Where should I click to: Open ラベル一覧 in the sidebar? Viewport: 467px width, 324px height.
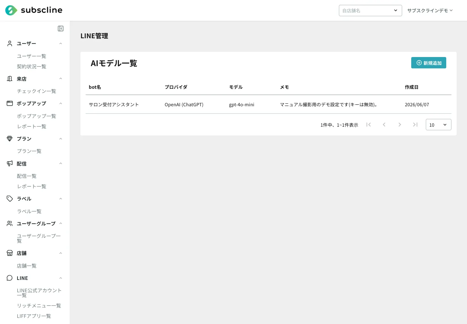pyautogui.click(x=29, y=211)
